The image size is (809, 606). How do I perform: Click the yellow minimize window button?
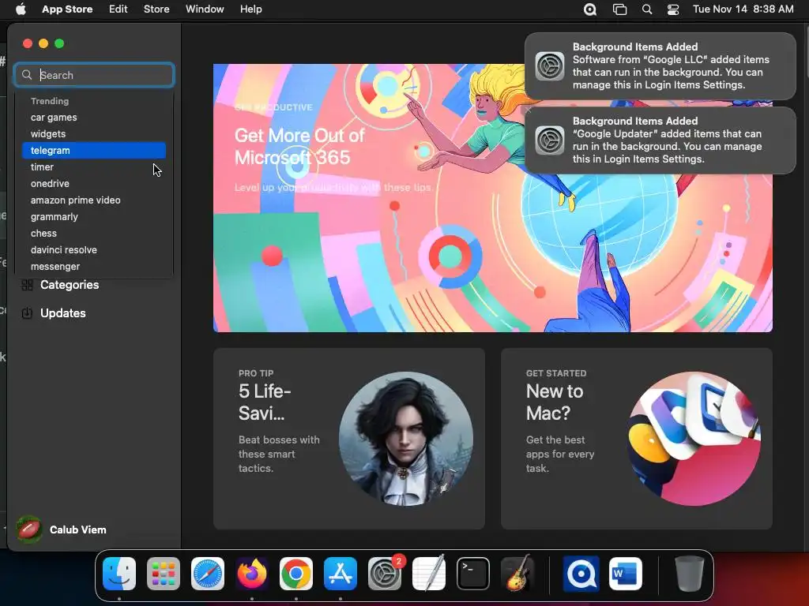(x=43, y=43)
